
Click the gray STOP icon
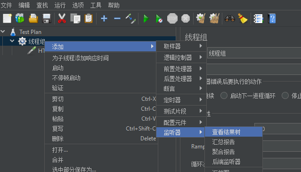click(x=172, y=18)
